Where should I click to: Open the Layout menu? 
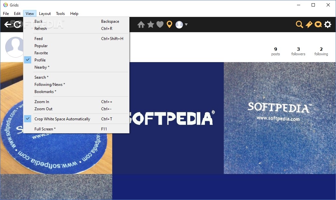[x=45, y=13]
